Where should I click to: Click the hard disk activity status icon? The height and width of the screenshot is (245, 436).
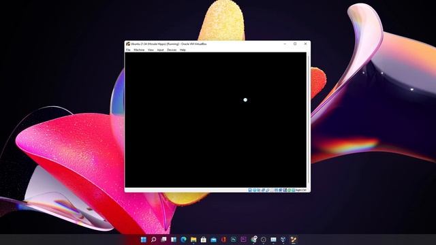click(250, 191)
